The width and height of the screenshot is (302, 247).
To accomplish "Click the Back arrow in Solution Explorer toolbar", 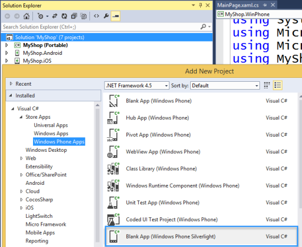I will [x=7, y=16].
